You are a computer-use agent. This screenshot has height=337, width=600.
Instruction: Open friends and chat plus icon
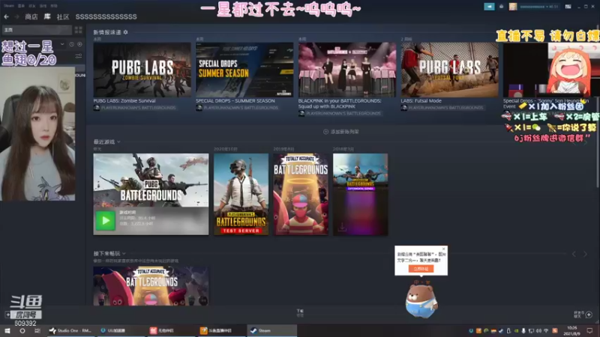coord(589,315)
